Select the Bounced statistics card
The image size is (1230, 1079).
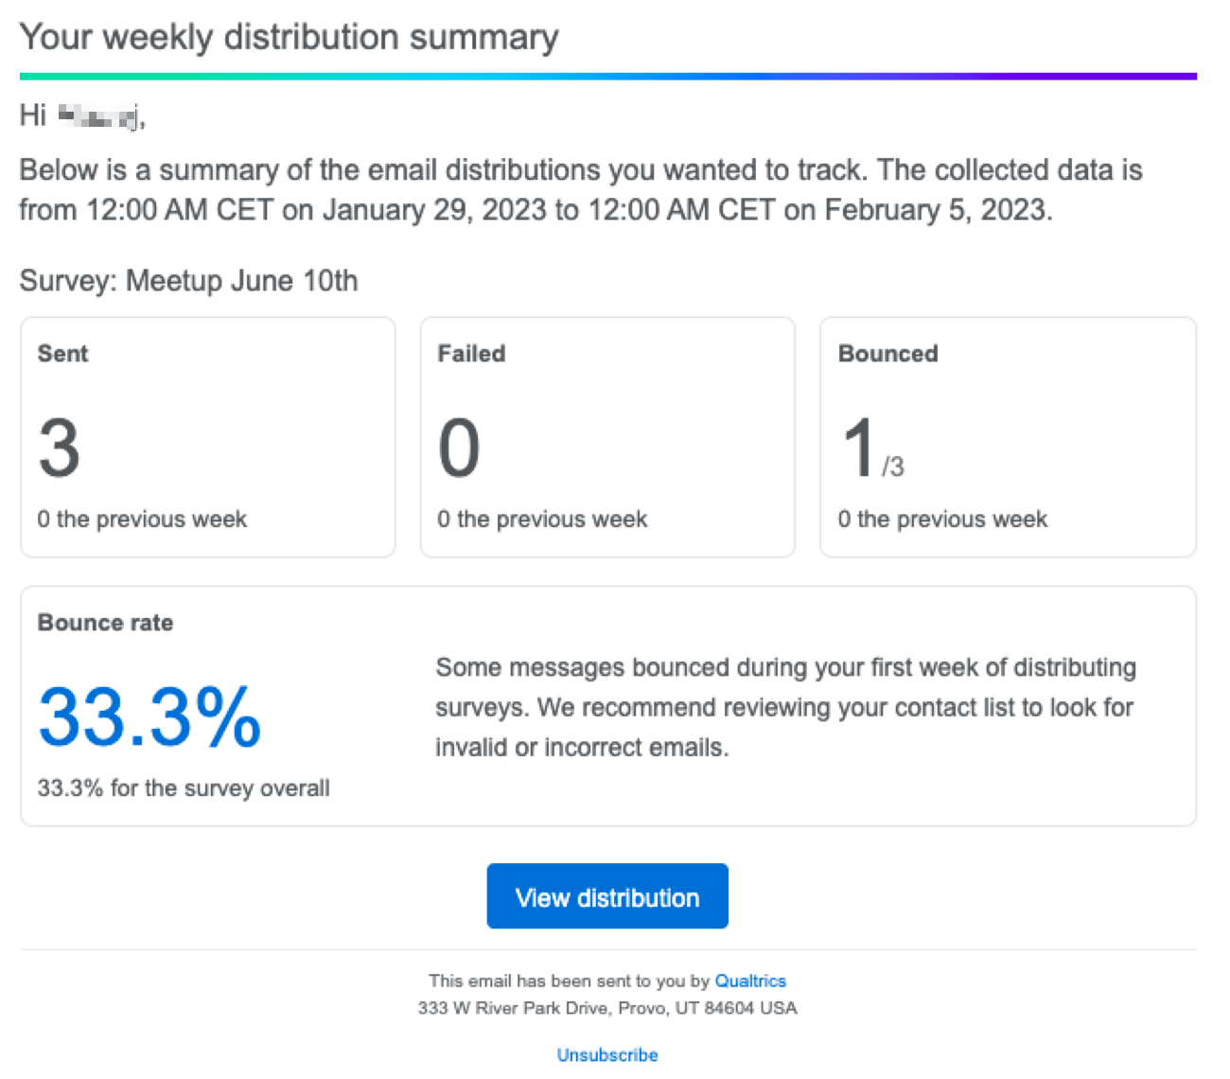tap(1007, 436)
